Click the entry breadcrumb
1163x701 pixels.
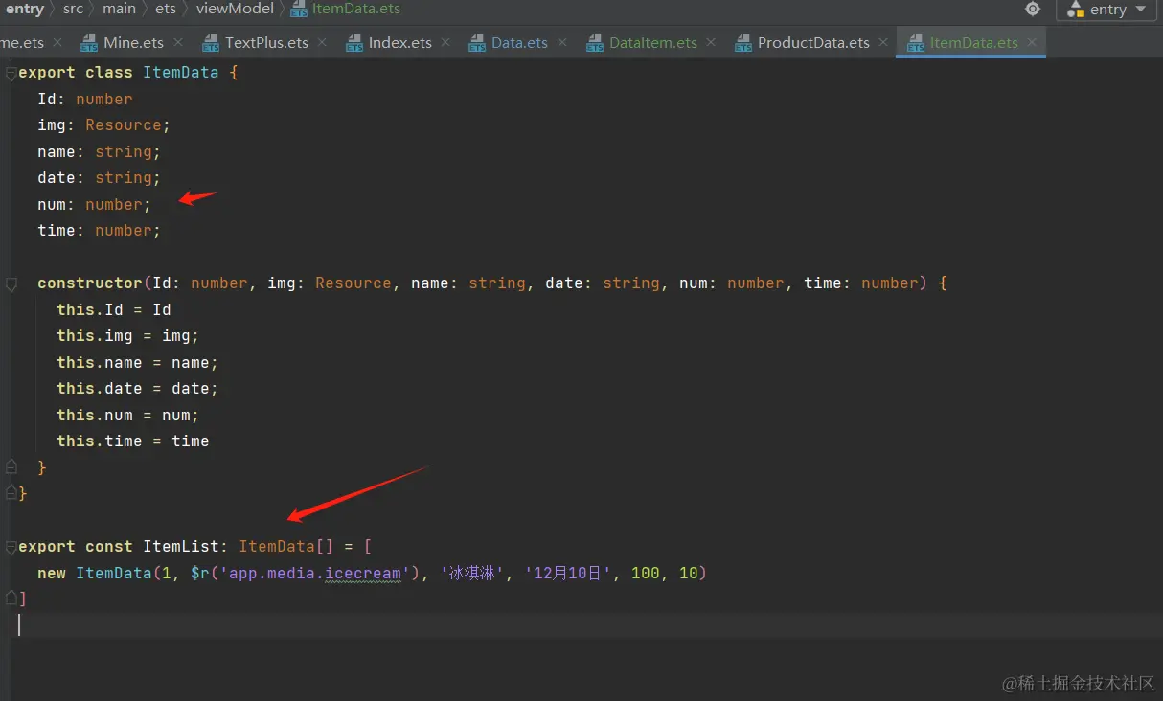click(x=24, y=9)
